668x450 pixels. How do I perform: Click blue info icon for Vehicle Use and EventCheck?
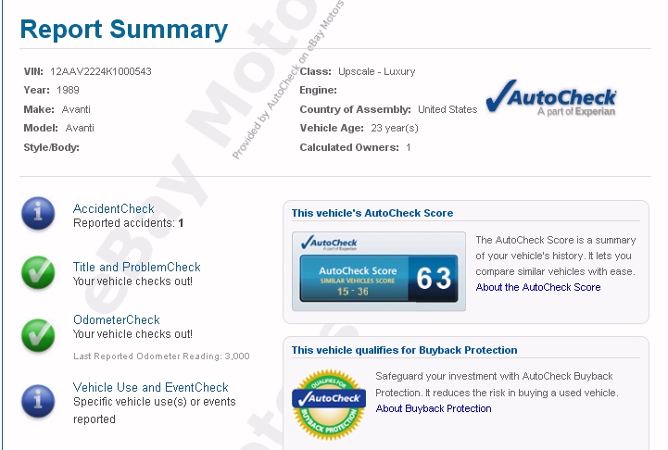[39, 400]
